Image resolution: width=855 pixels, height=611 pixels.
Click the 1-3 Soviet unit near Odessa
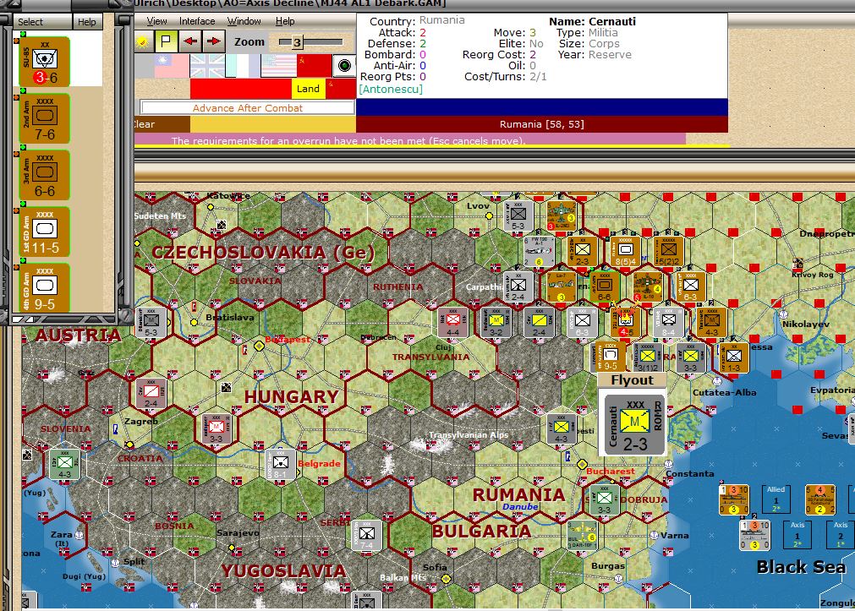coord(734,357)
